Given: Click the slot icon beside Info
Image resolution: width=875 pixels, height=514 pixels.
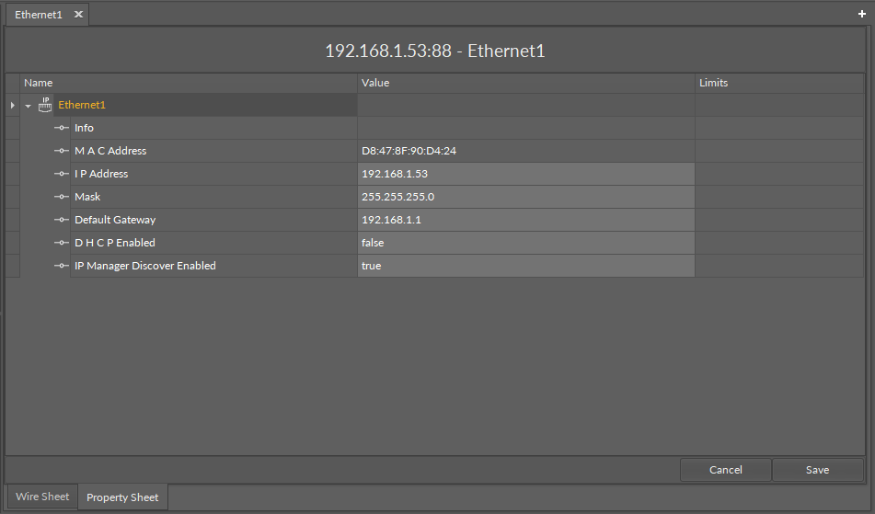Looking at the screenshot, I should tap(62, 128).
